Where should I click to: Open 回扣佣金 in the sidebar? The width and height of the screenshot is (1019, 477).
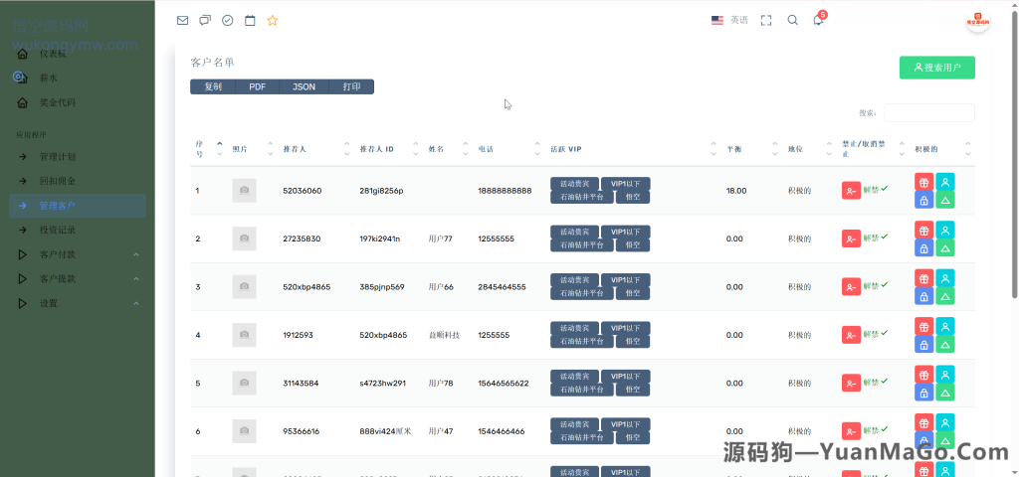point(78,181)
